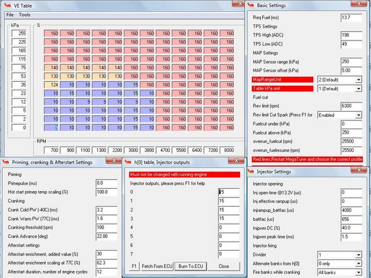Click the VE Table window title icon
This screenshot has height=278, width=371.
pos(5,5)
